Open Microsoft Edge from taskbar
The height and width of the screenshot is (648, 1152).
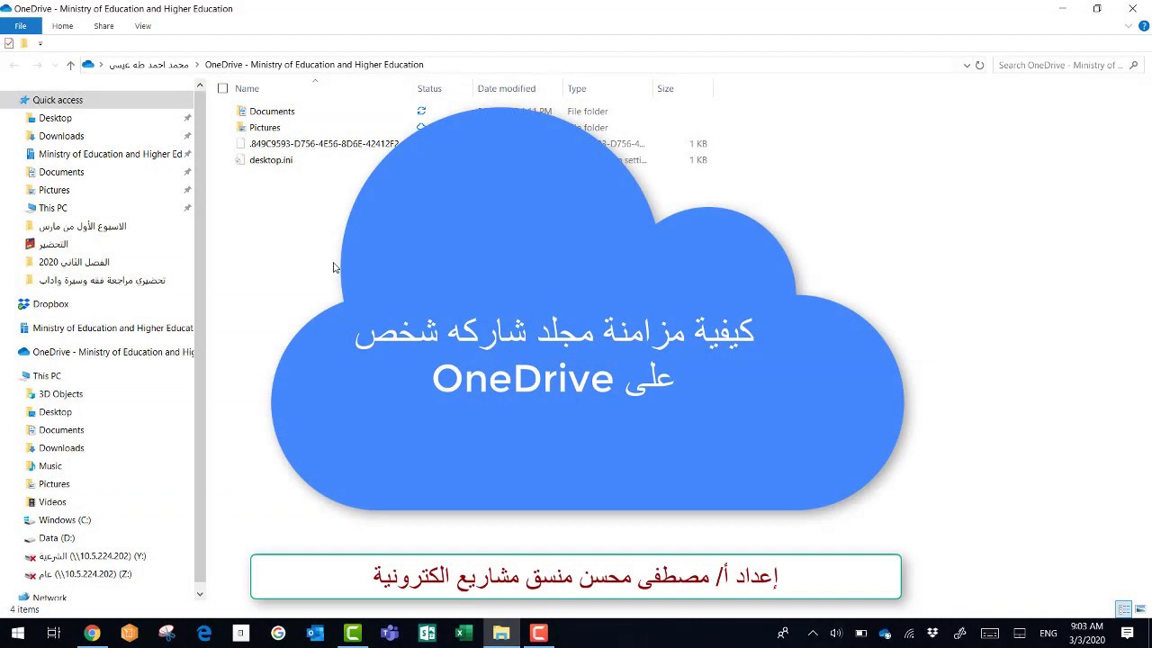(x=204, y=634)
